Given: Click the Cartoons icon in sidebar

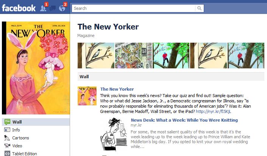Looking at the screenshot, I should tap(7, 138).
